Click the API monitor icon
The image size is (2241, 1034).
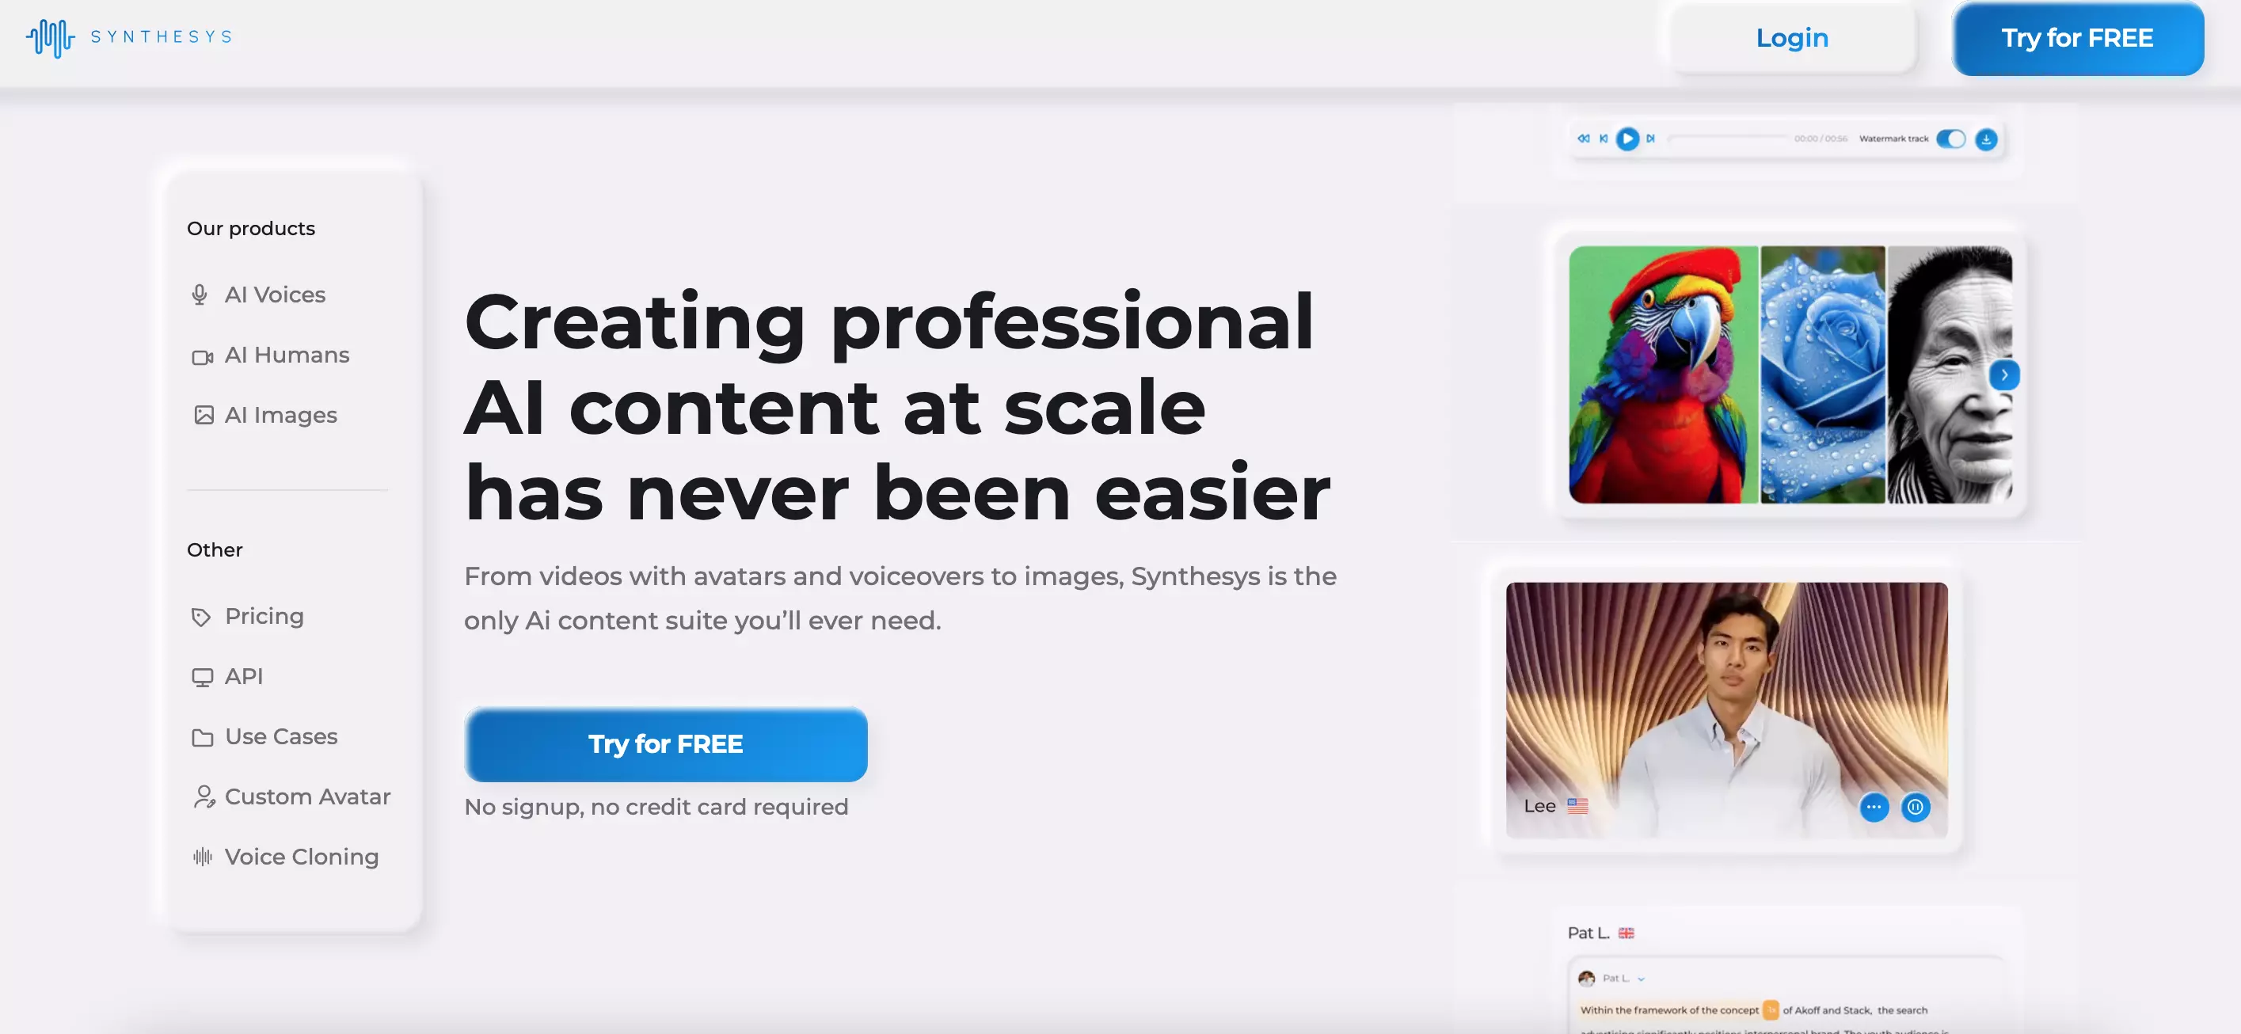(x=200, y=675)
